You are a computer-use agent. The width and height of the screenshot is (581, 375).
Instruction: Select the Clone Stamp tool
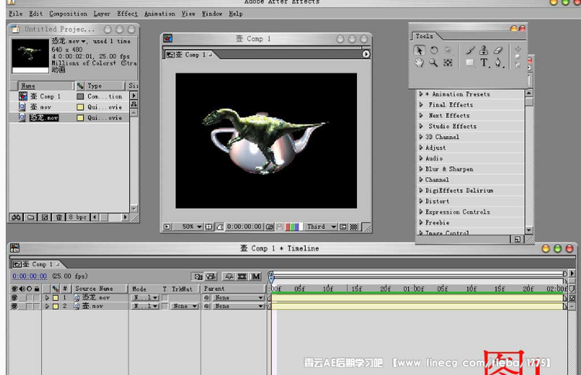click(x=483, y=50)
